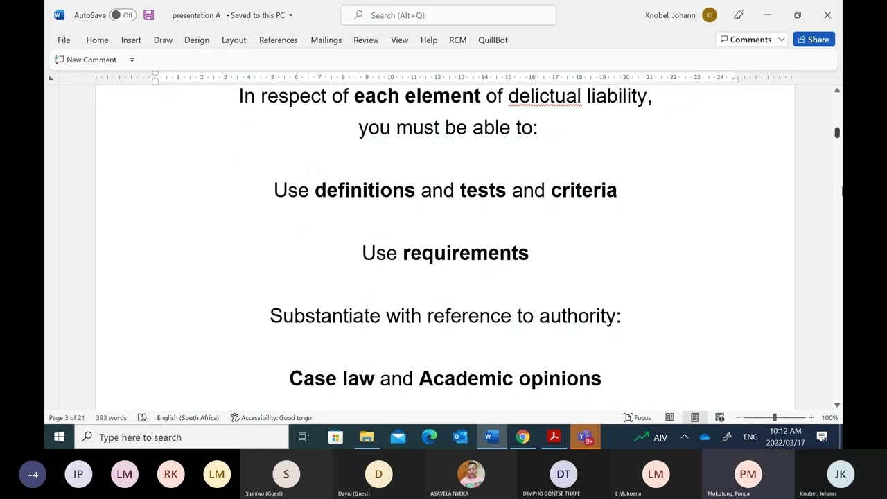Open the Knobel, Johann account avatar

coord(709,15)
